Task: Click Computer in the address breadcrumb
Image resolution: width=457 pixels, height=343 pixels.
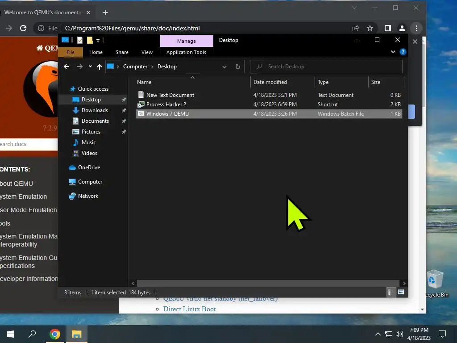Action: [135, 67]
